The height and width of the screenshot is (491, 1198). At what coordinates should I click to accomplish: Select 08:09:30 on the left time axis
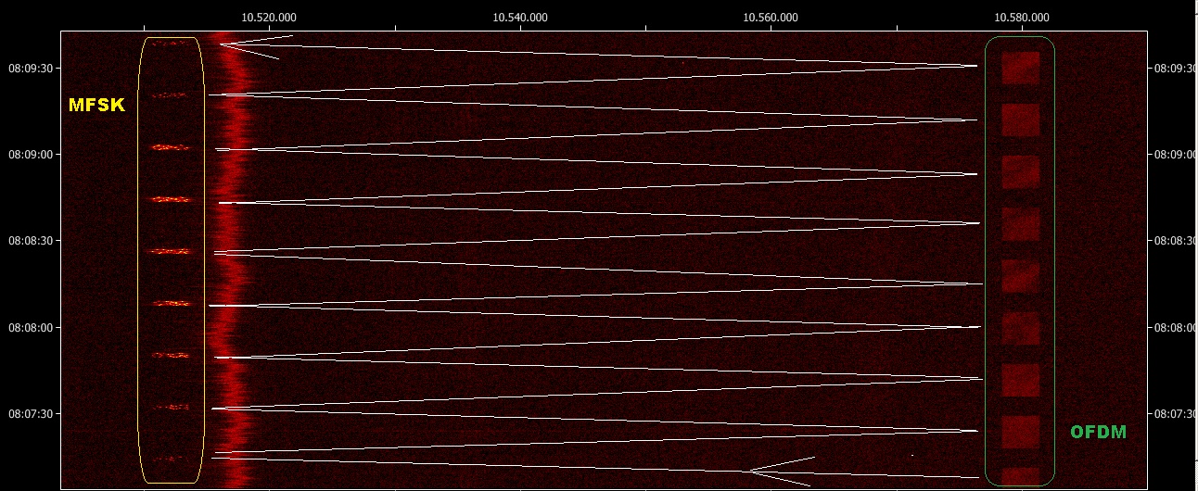click(x=30, y=68)
